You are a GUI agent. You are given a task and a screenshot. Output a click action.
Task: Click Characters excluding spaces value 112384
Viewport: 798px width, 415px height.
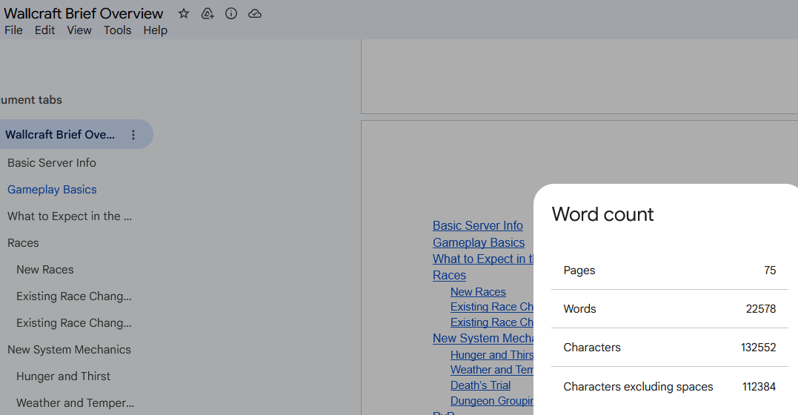pos(759,387)
